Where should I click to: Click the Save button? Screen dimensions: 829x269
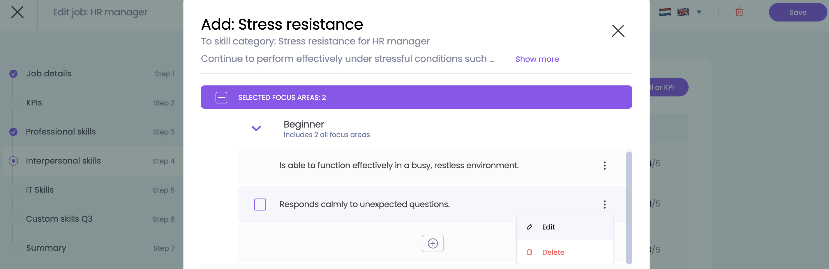click(x=798, y=12)
